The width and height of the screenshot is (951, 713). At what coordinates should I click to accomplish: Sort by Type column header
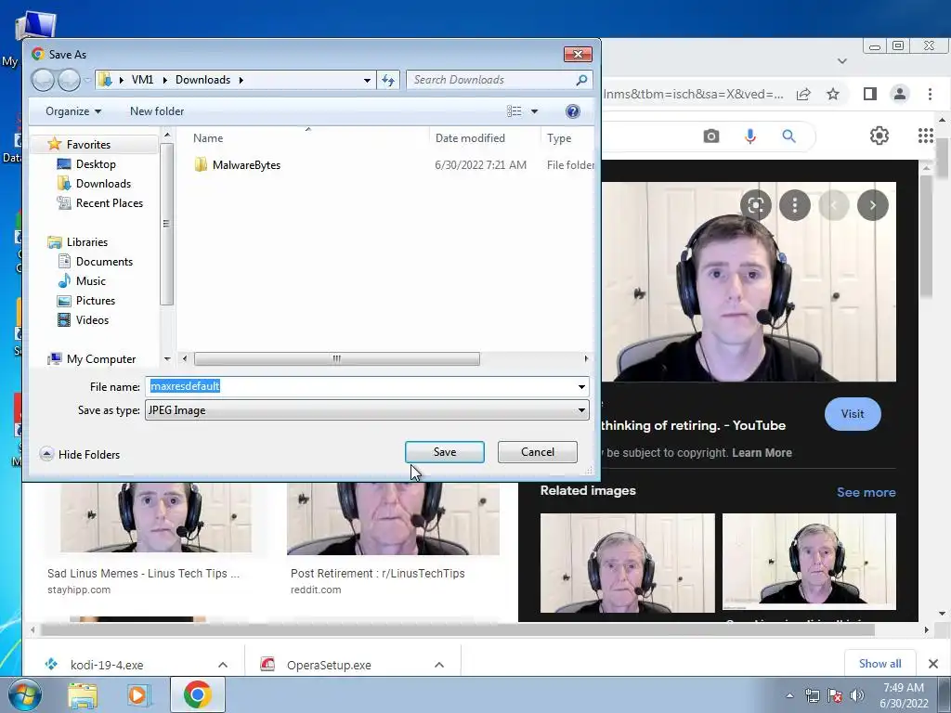coord(559,138)
